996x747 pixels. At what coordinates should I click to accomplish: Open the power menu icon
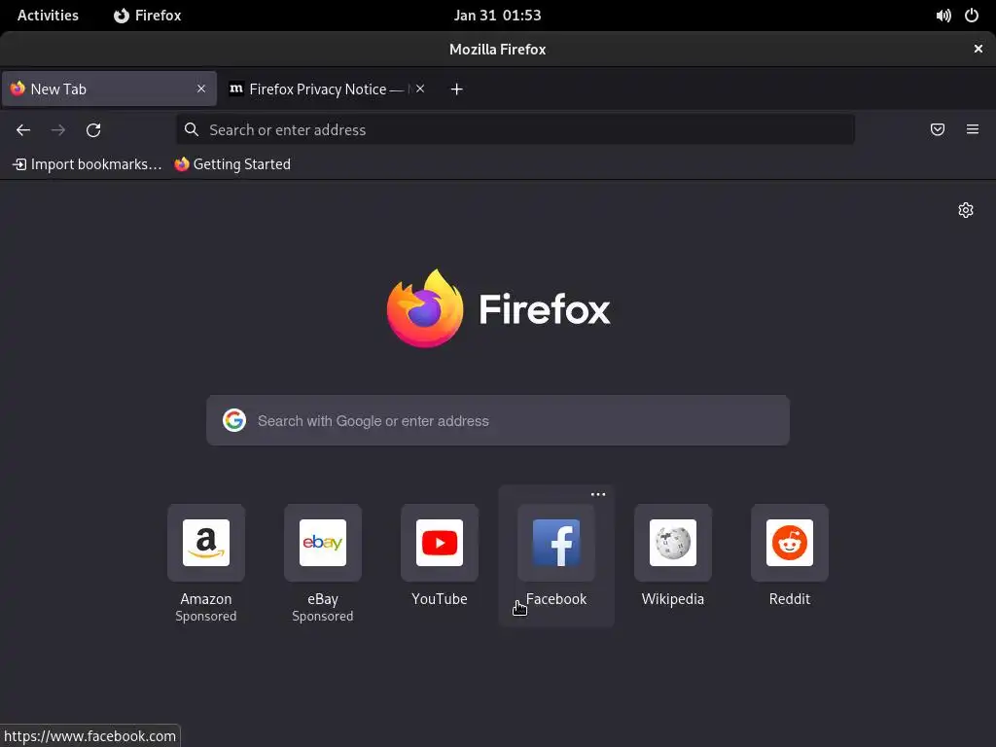(x=972, y=16)
